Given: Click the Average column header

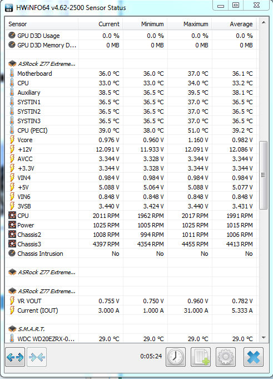Looking at the screenshot, I should pos(234,24).
